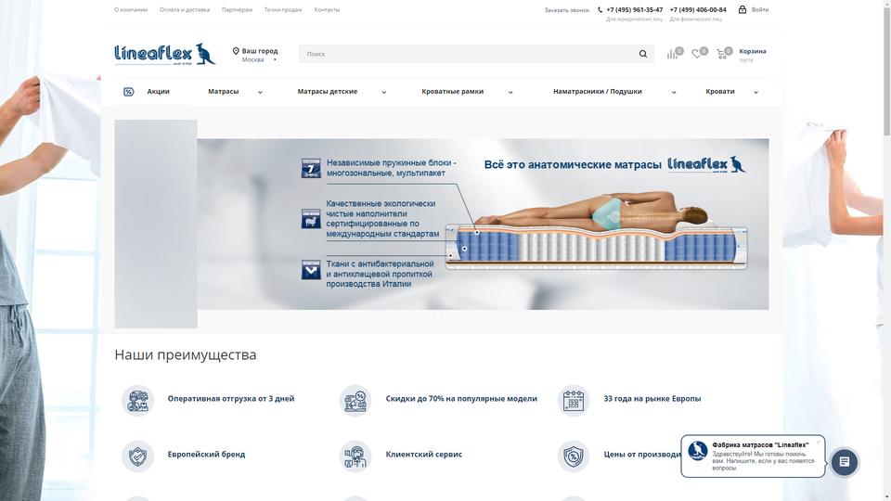Expand the Матрасы dropdown arrow
891x501 pixels.
pos(260,92)
